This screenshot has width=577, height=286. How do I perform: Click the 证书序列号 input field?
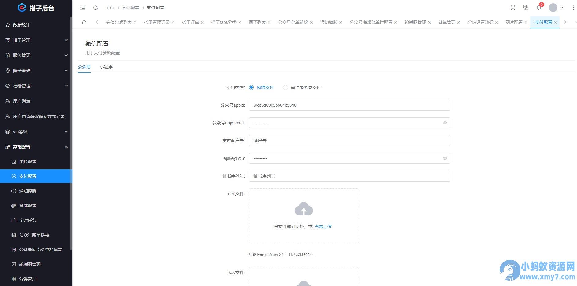[350, 176]
